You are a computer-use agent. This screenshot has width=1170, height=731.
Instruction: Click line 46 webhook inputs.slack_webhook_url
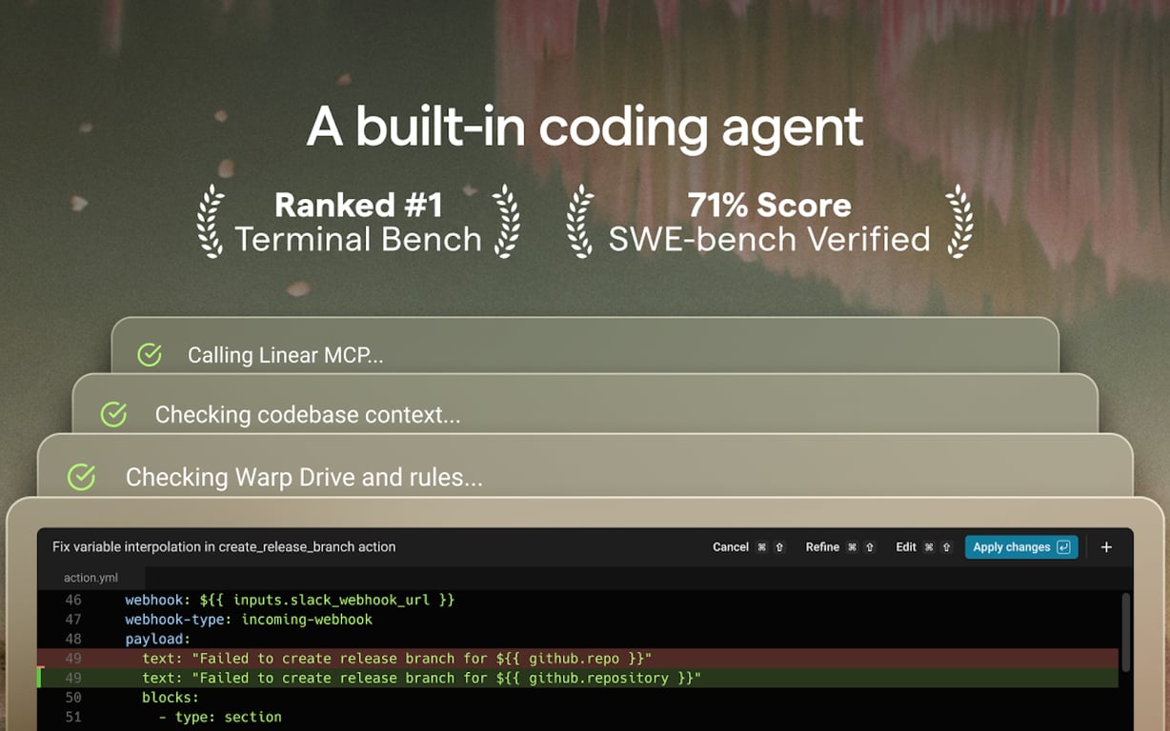click(x=290, y=601)
